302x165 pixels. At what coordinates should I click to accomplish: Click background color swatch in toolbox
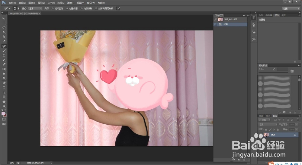point(5,115)
